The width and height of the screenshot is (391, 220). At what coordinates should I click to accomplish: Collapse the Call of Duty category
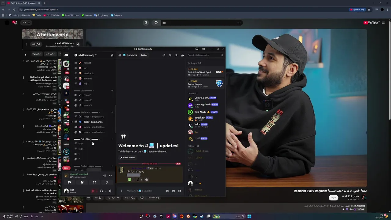click(87, 139)
